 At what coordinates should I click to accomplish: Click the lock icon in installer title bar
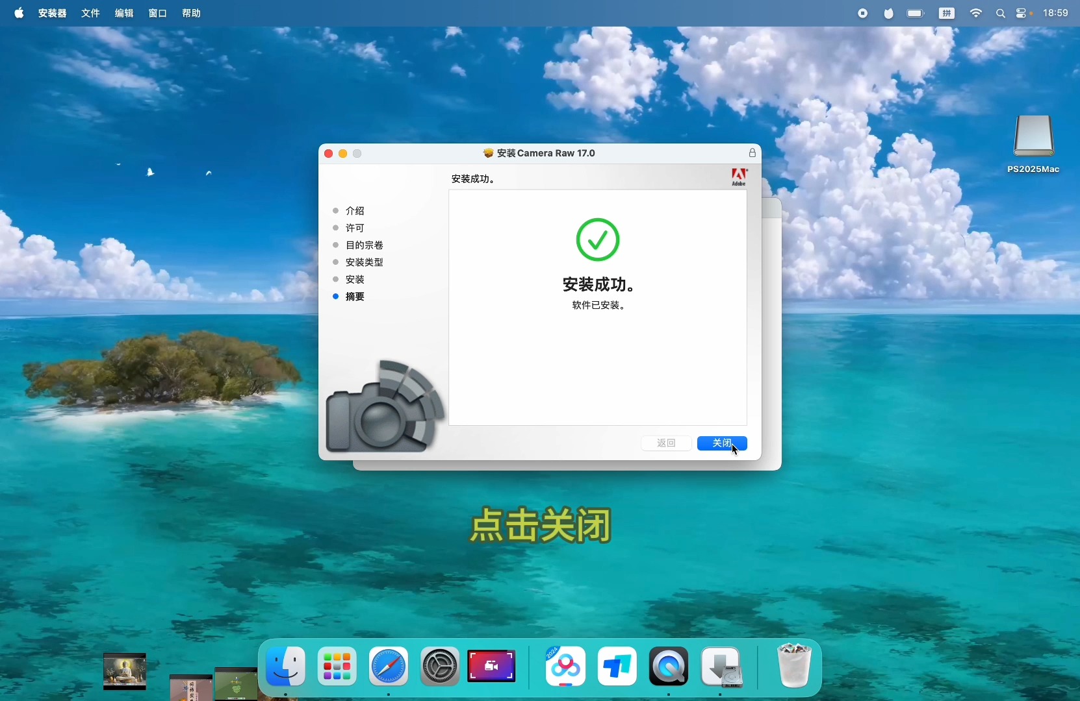[752, 153]
